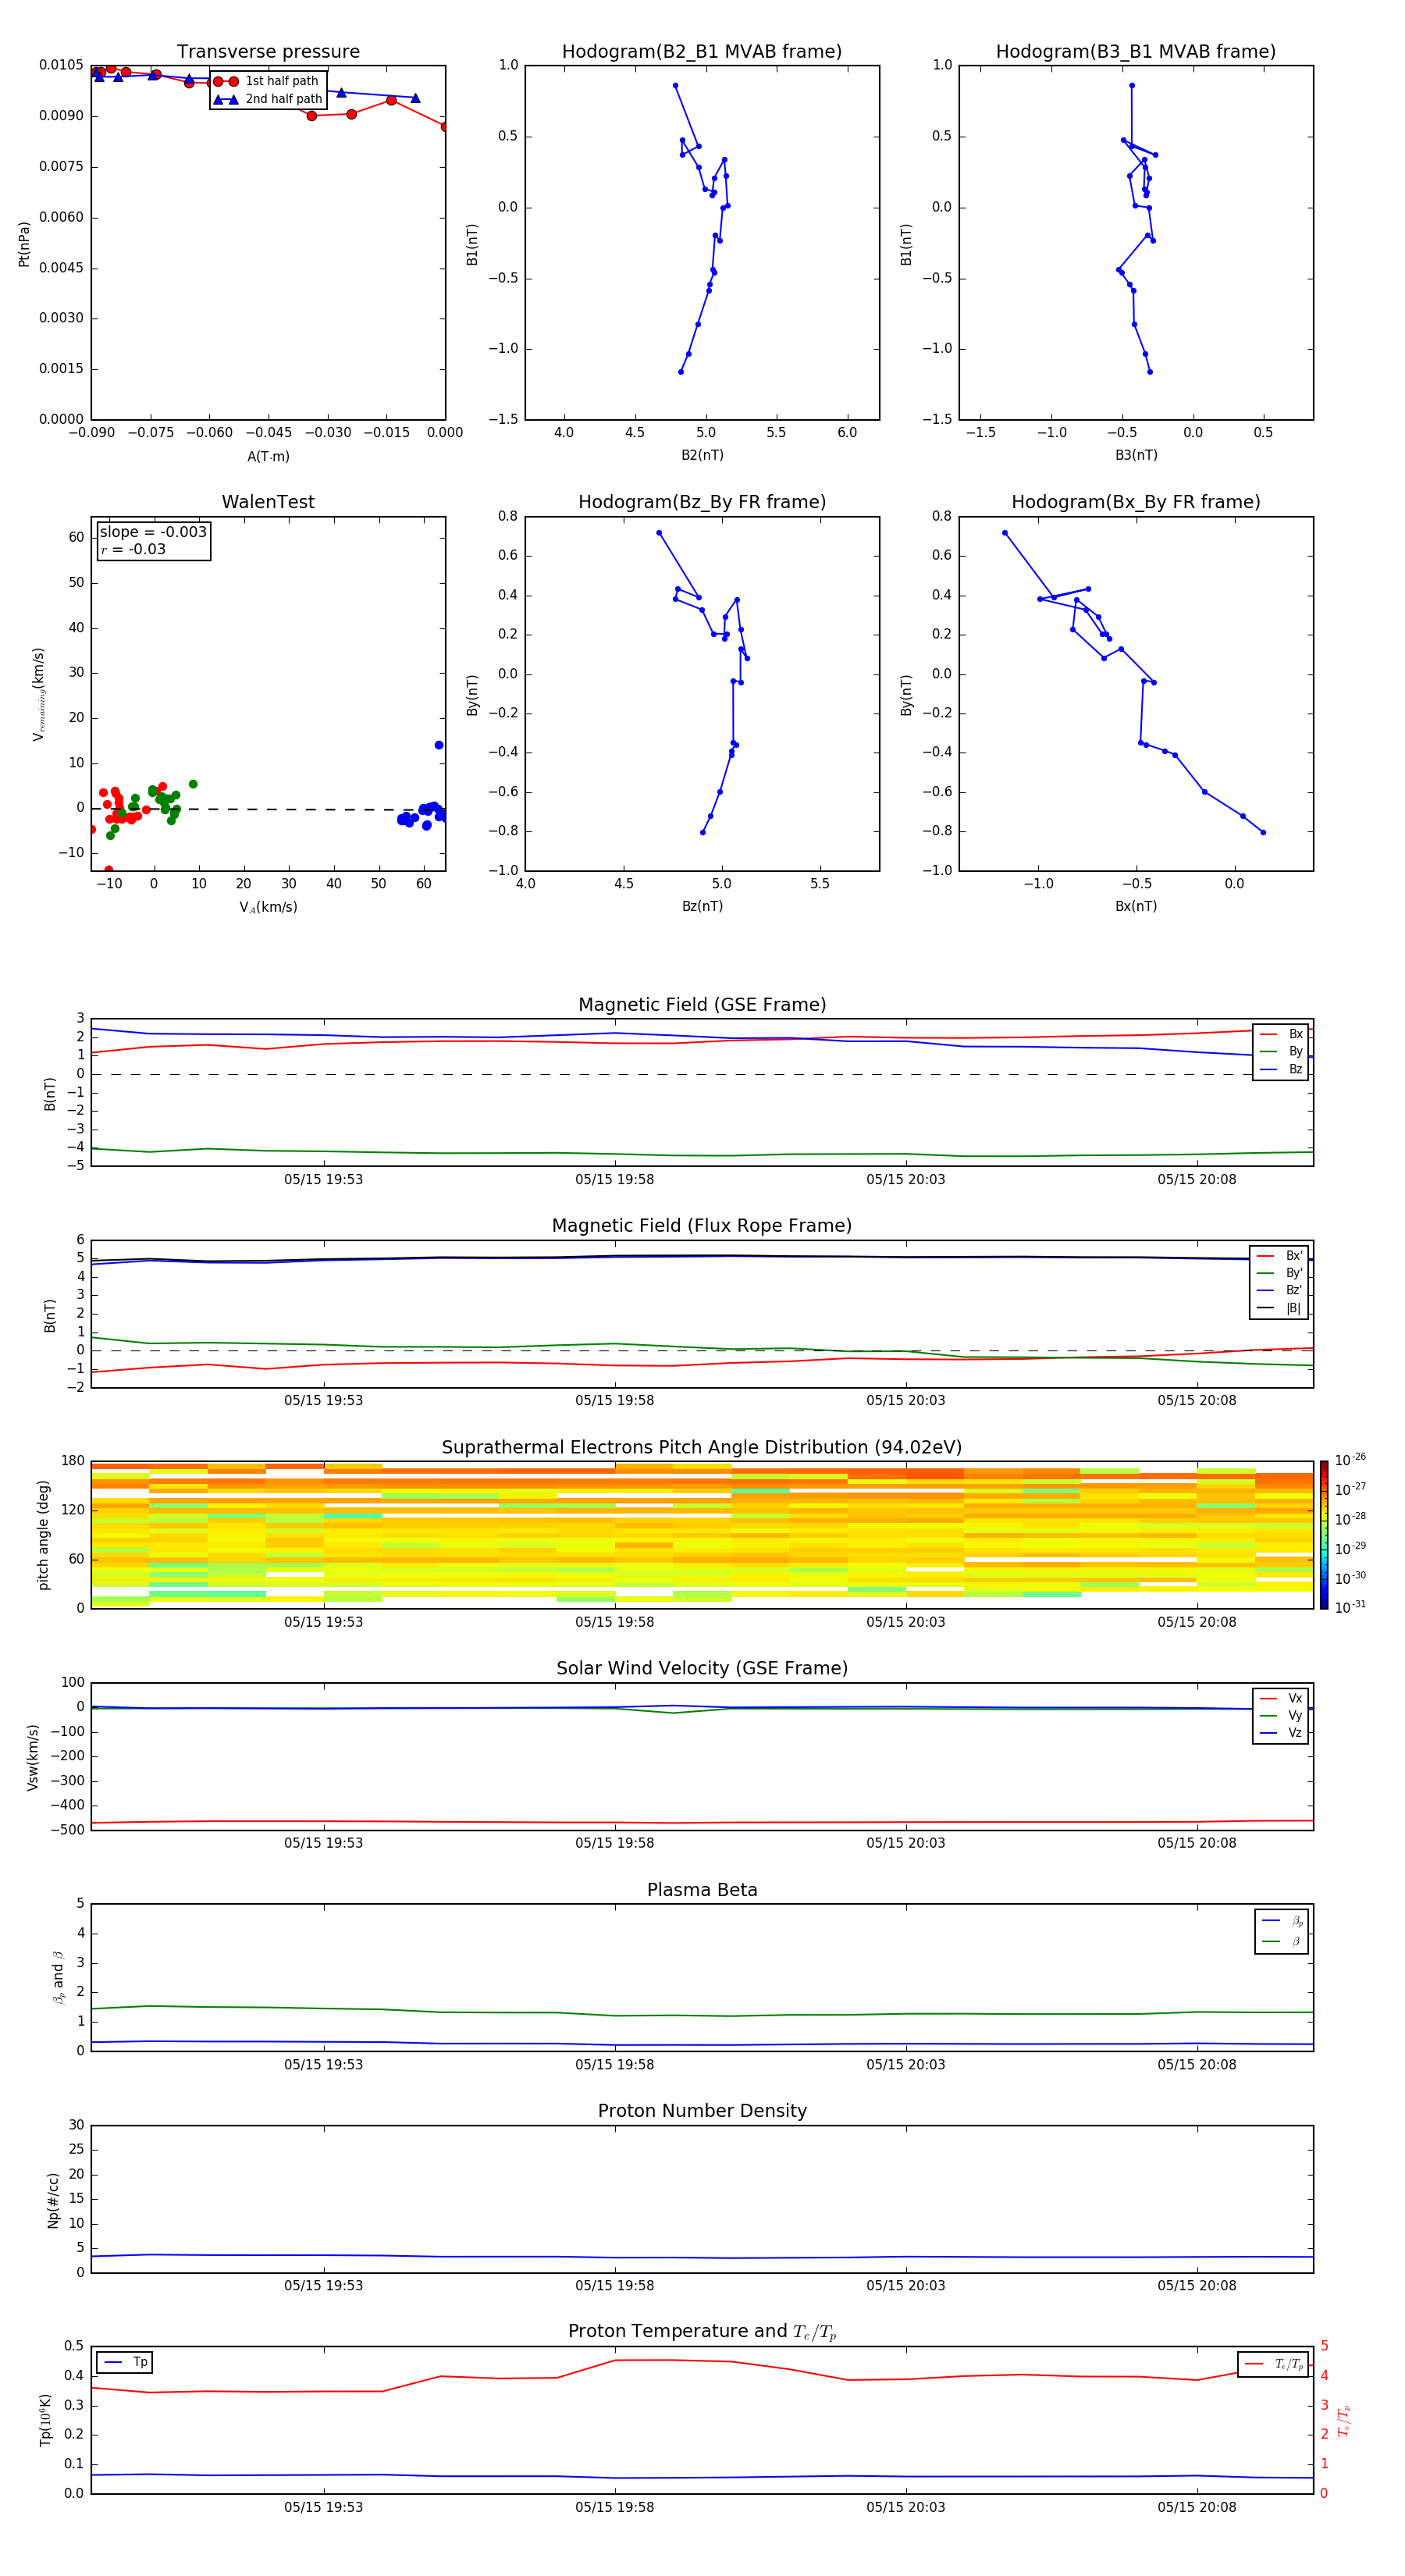The height and width of the screenshot is (2576, 1405).
Task: Click the 'Plasma Beta' plot title
Action: (702, 1890)
